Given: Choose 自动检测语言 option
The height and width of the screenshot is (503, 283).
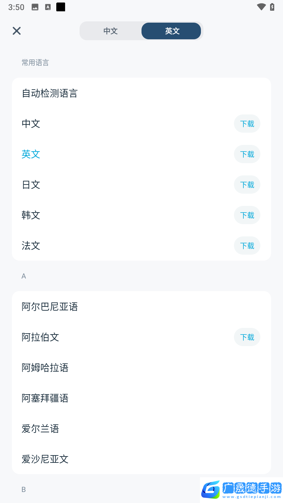Looking at the screenshot, I should (50, 93).
